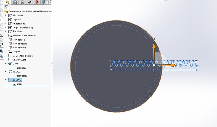Collapse the HELICE feature

[x=6, y=72]
